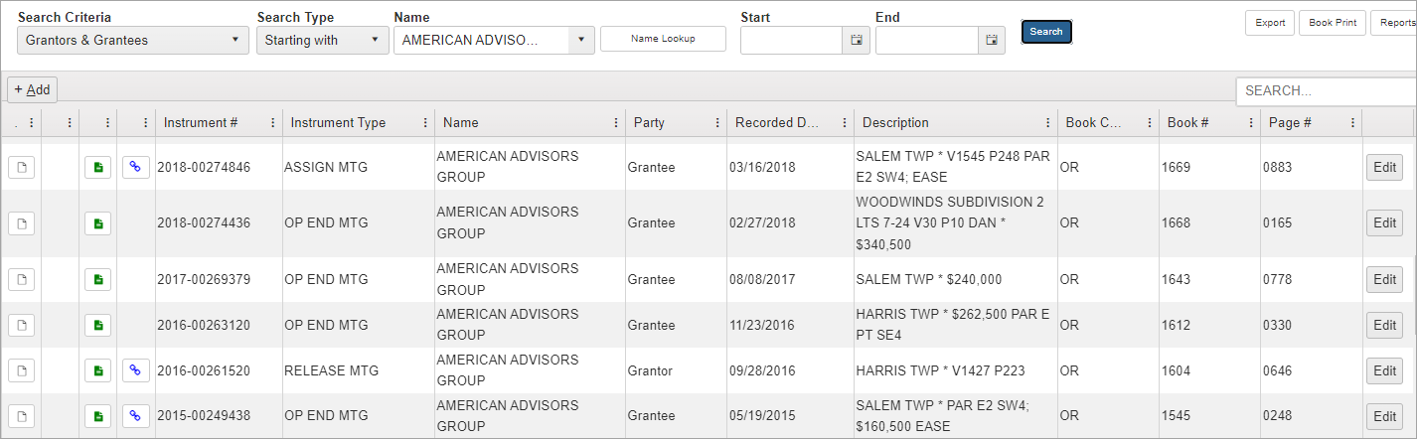Click link icon for RELEASE MTG row
This screenshot has width=1417, height=439.
pos(136,370)
